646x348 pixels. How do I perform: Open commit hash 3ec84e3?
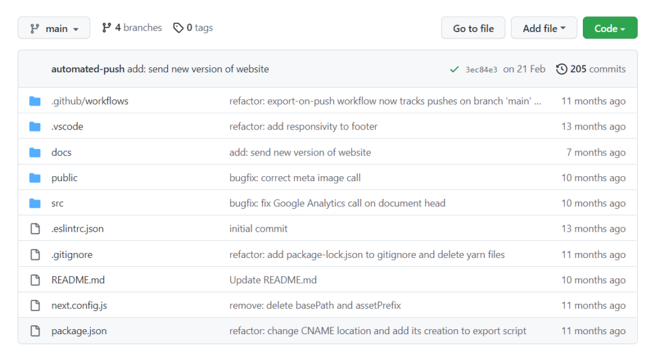(x=481, y=69)
